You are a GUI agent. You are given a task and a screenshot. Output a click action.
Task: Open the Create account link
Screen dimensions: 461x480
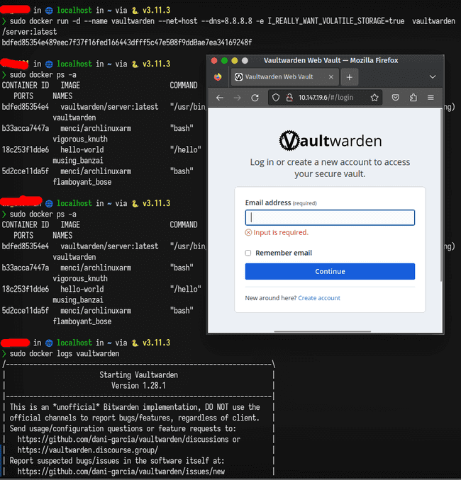(x=319, y=298)
